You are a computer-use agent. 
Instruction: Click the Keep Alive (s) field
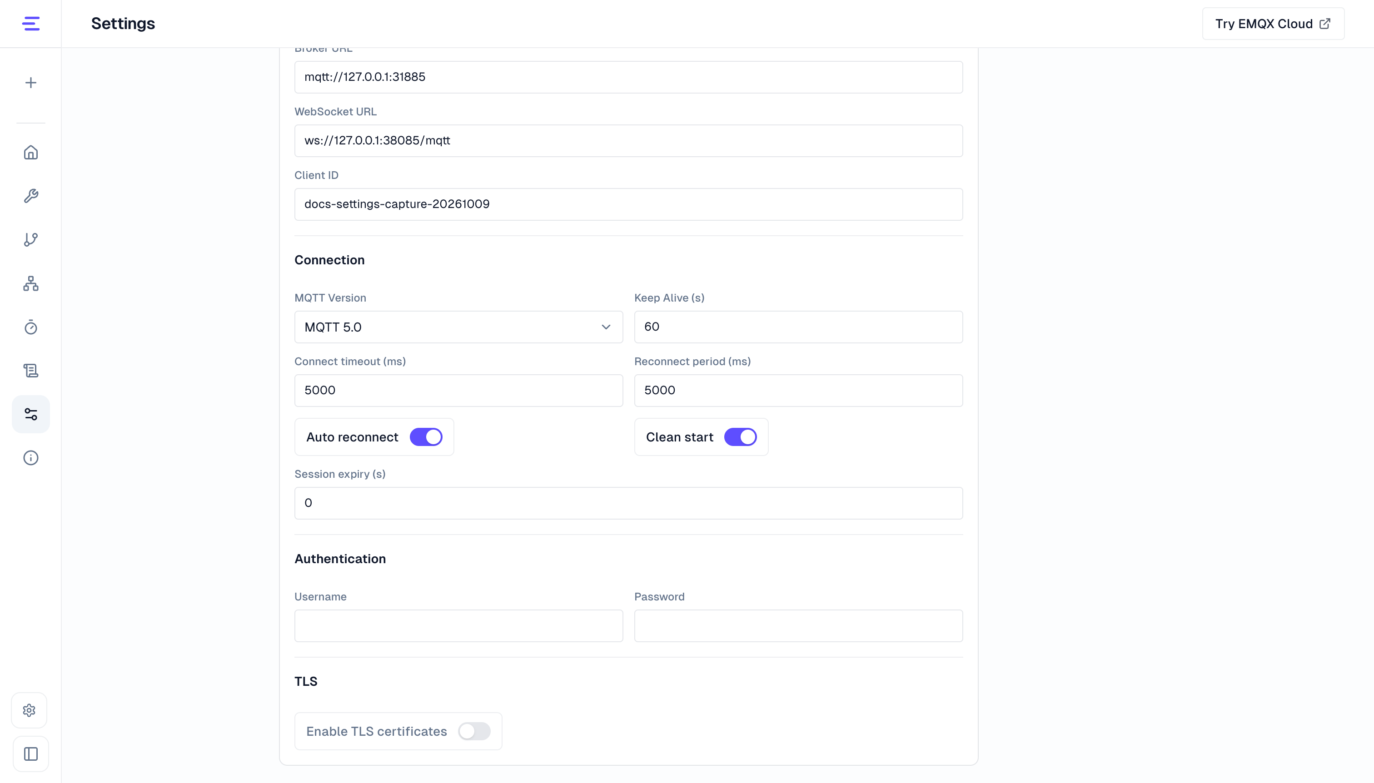click(798, 327)
